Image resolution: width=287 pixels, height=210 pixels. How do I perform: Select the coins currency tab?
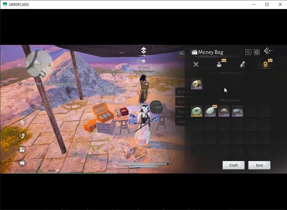[265, 64]
